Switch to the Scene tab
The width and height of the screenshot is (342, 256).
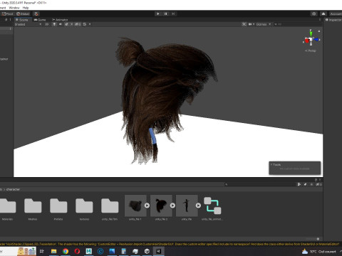pos(22,20)
